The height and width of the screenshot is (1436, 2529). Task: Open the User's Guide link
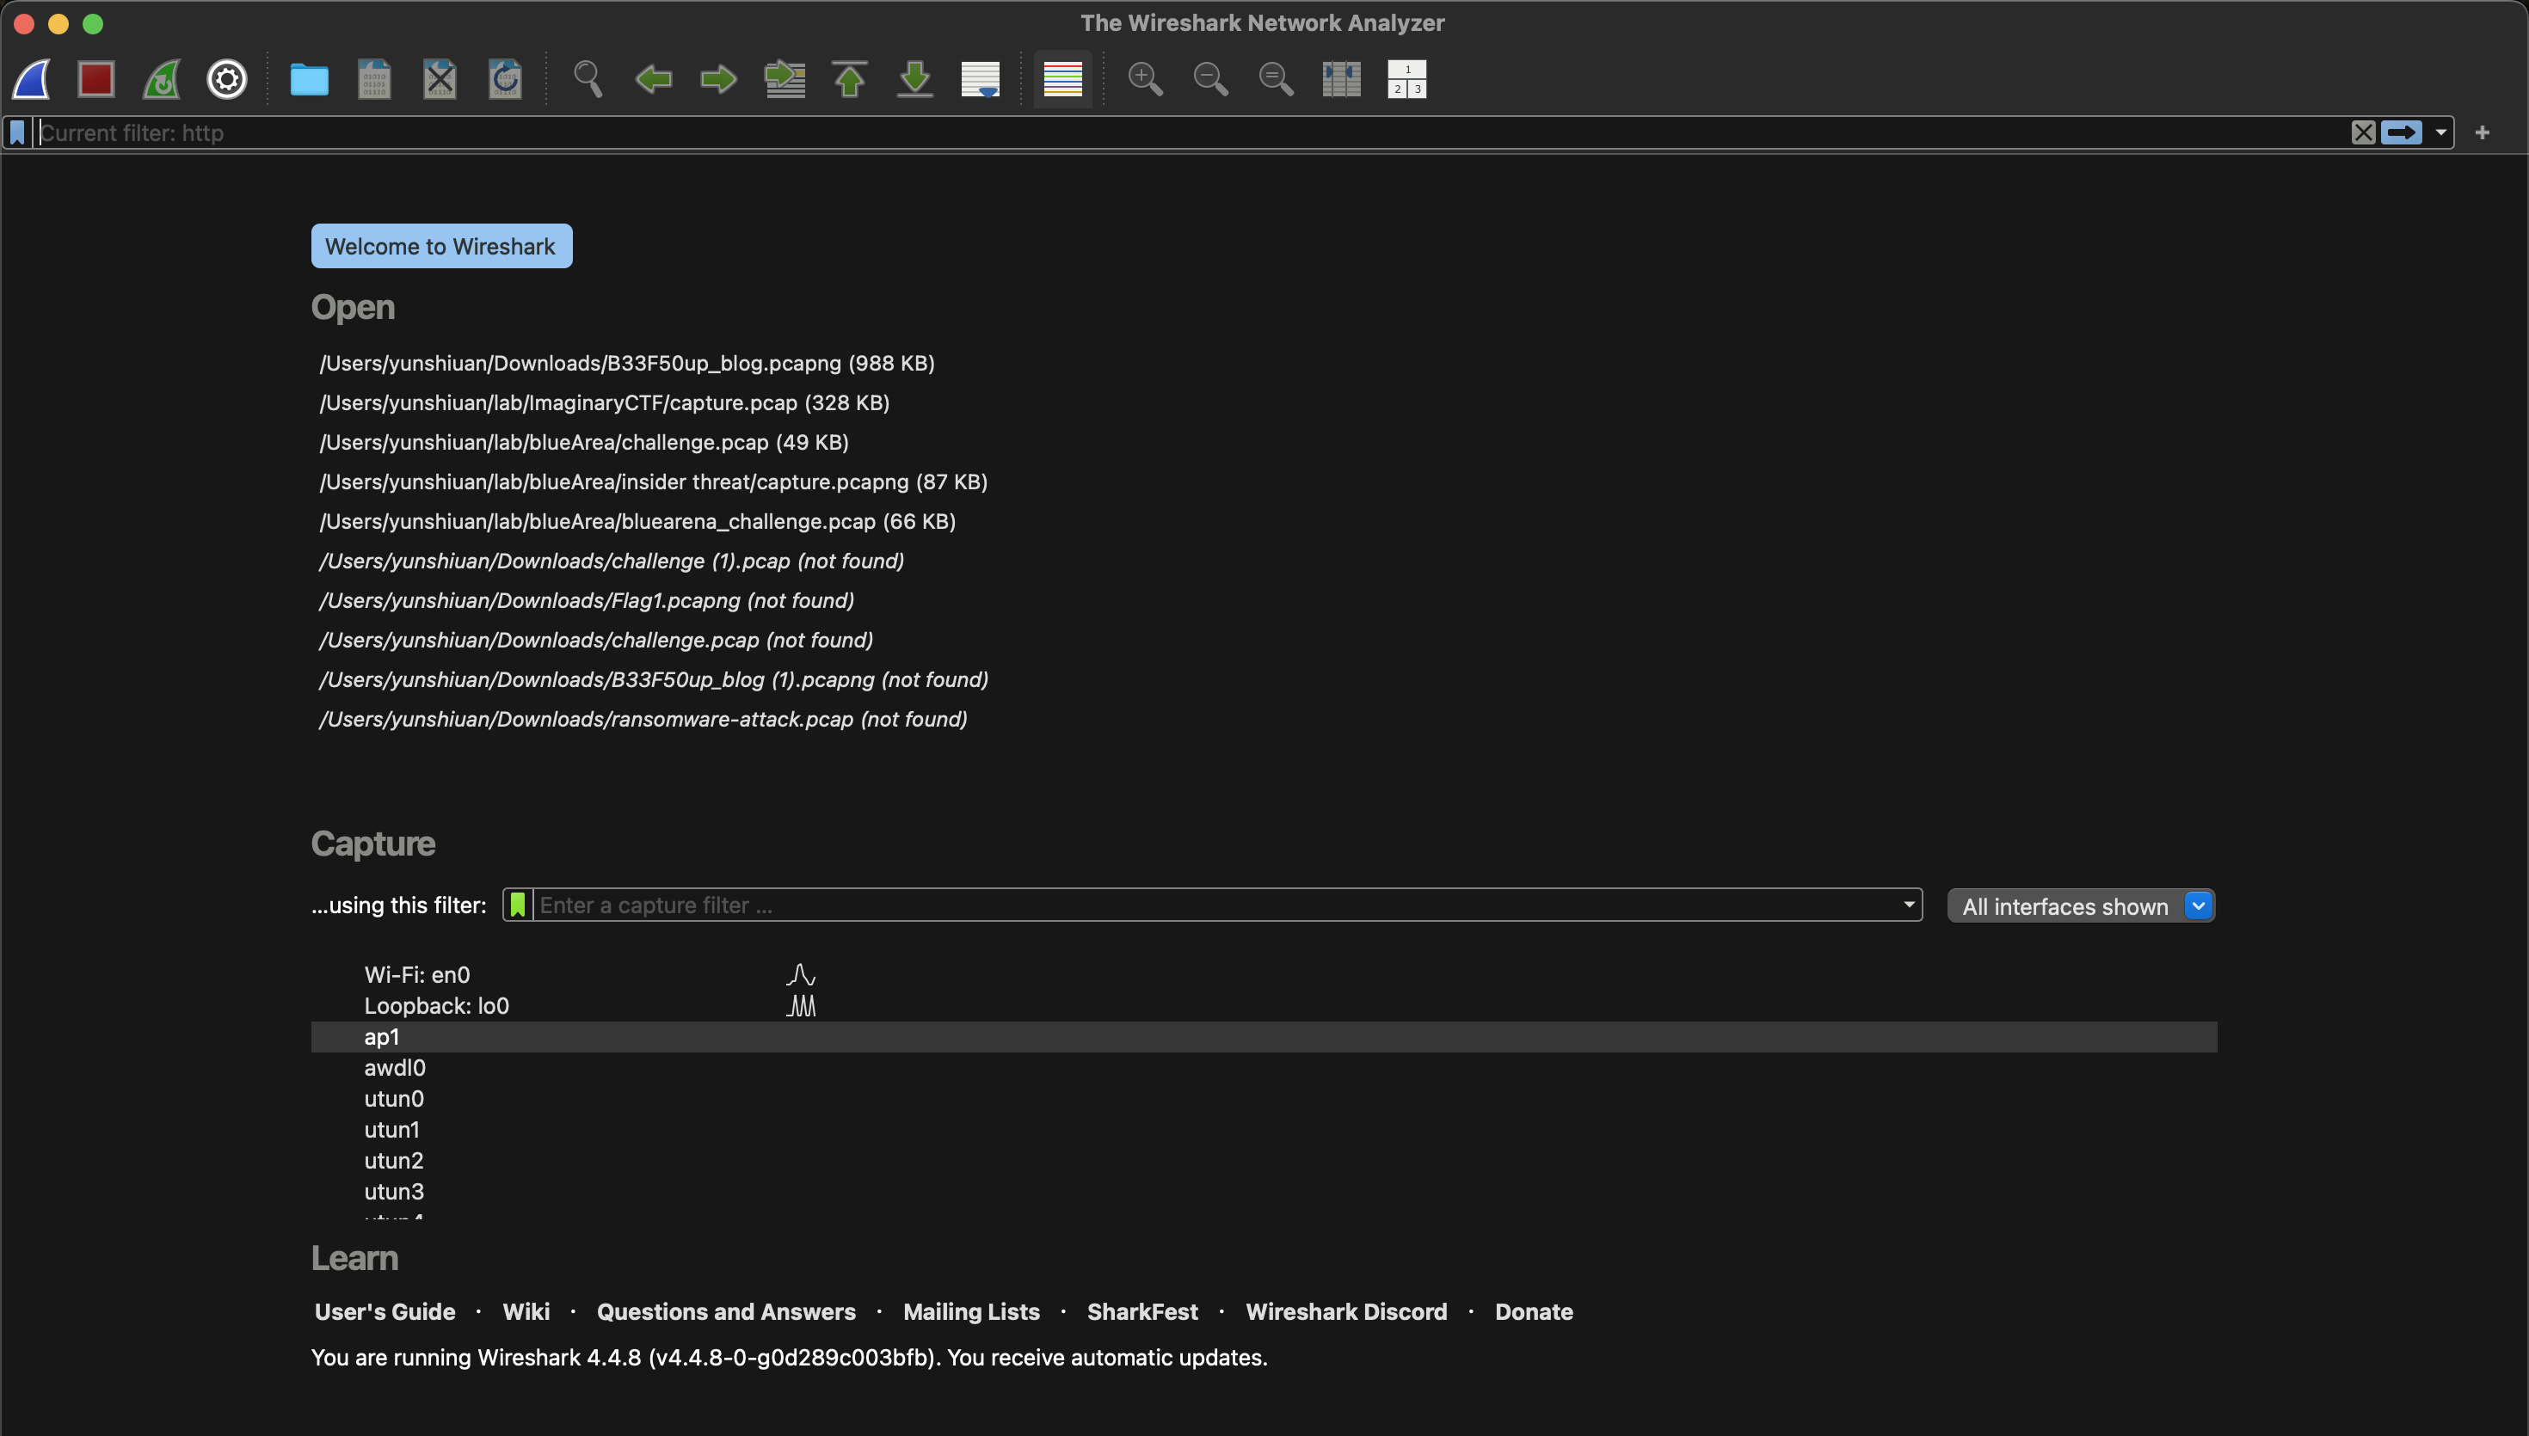point(385,1311)
